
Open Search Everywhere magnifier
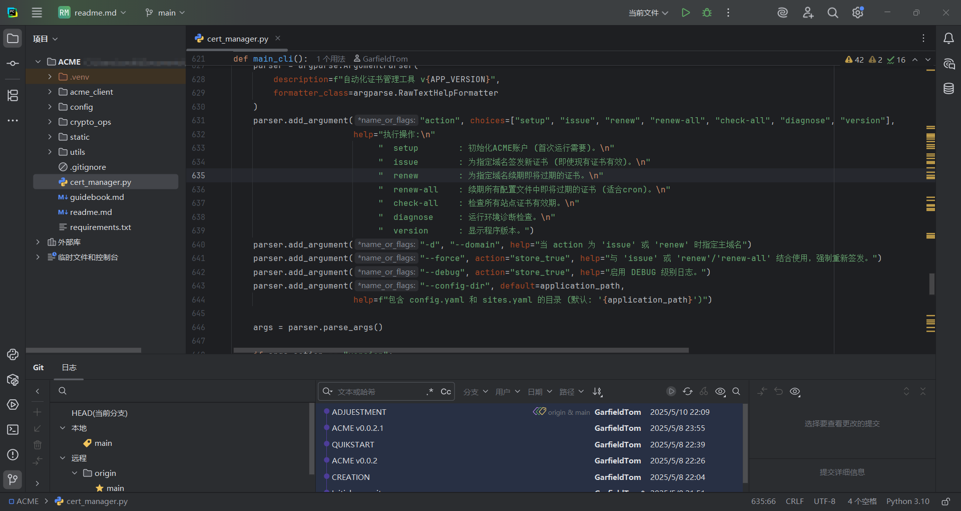(x=833, y=13)
